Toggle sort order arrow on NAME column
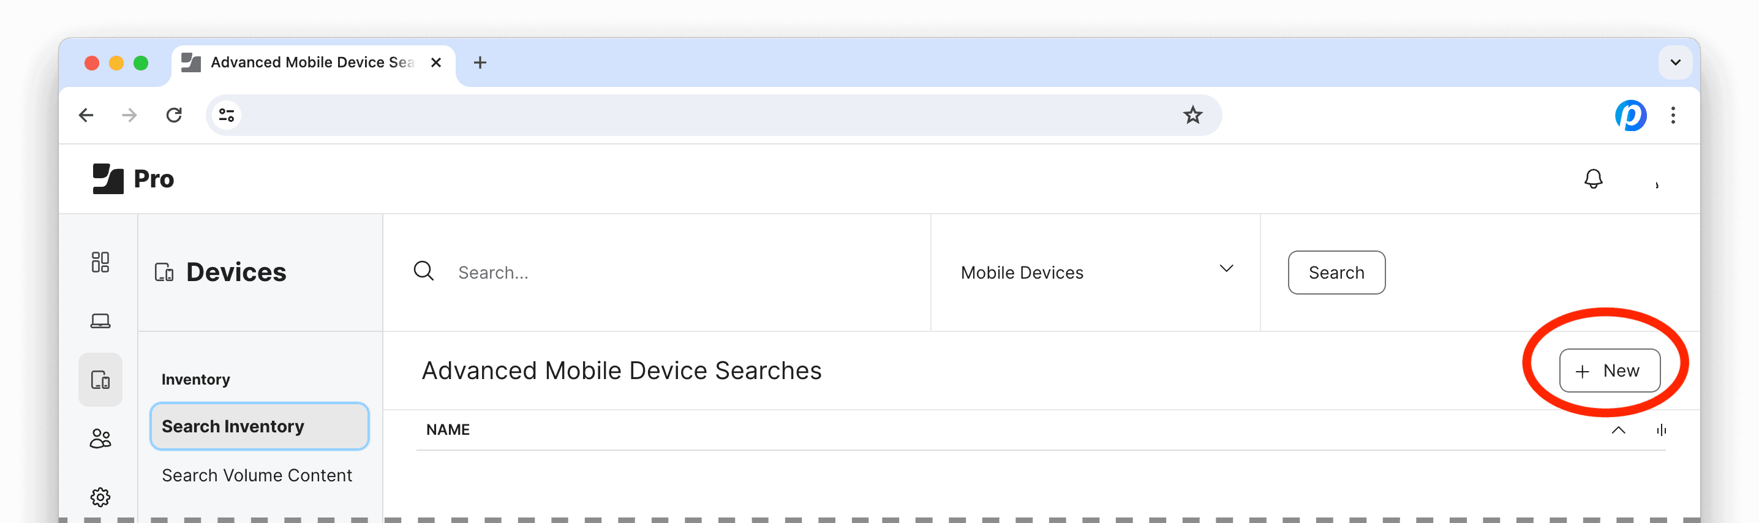 [x=1618, y=429]
